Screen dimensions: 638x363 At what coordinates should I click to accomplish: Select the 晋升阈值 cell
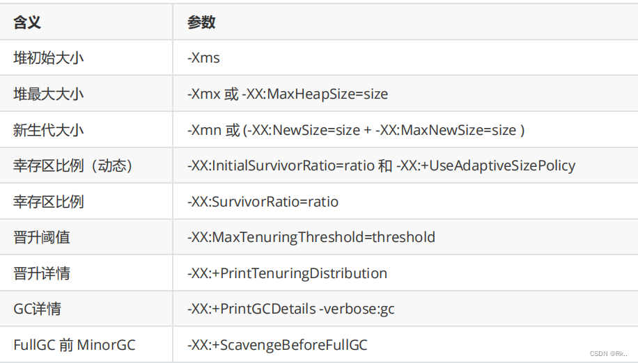41,238
